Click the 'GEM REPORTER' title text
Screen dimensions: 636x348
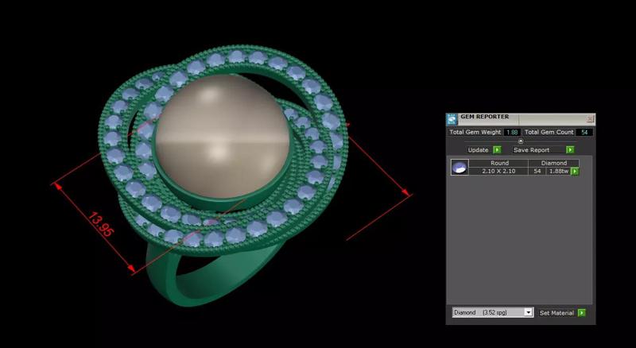484,117
